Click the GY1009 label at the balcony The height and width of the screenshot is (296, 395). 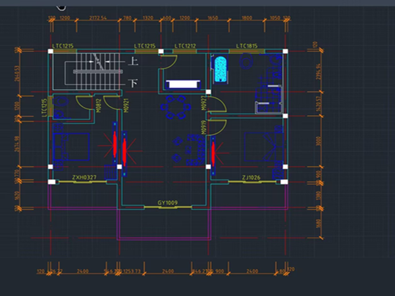pos(168,203)
